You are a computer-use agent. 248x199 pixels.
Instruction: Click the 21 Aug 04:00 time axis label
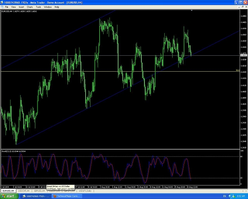(167, 187)
